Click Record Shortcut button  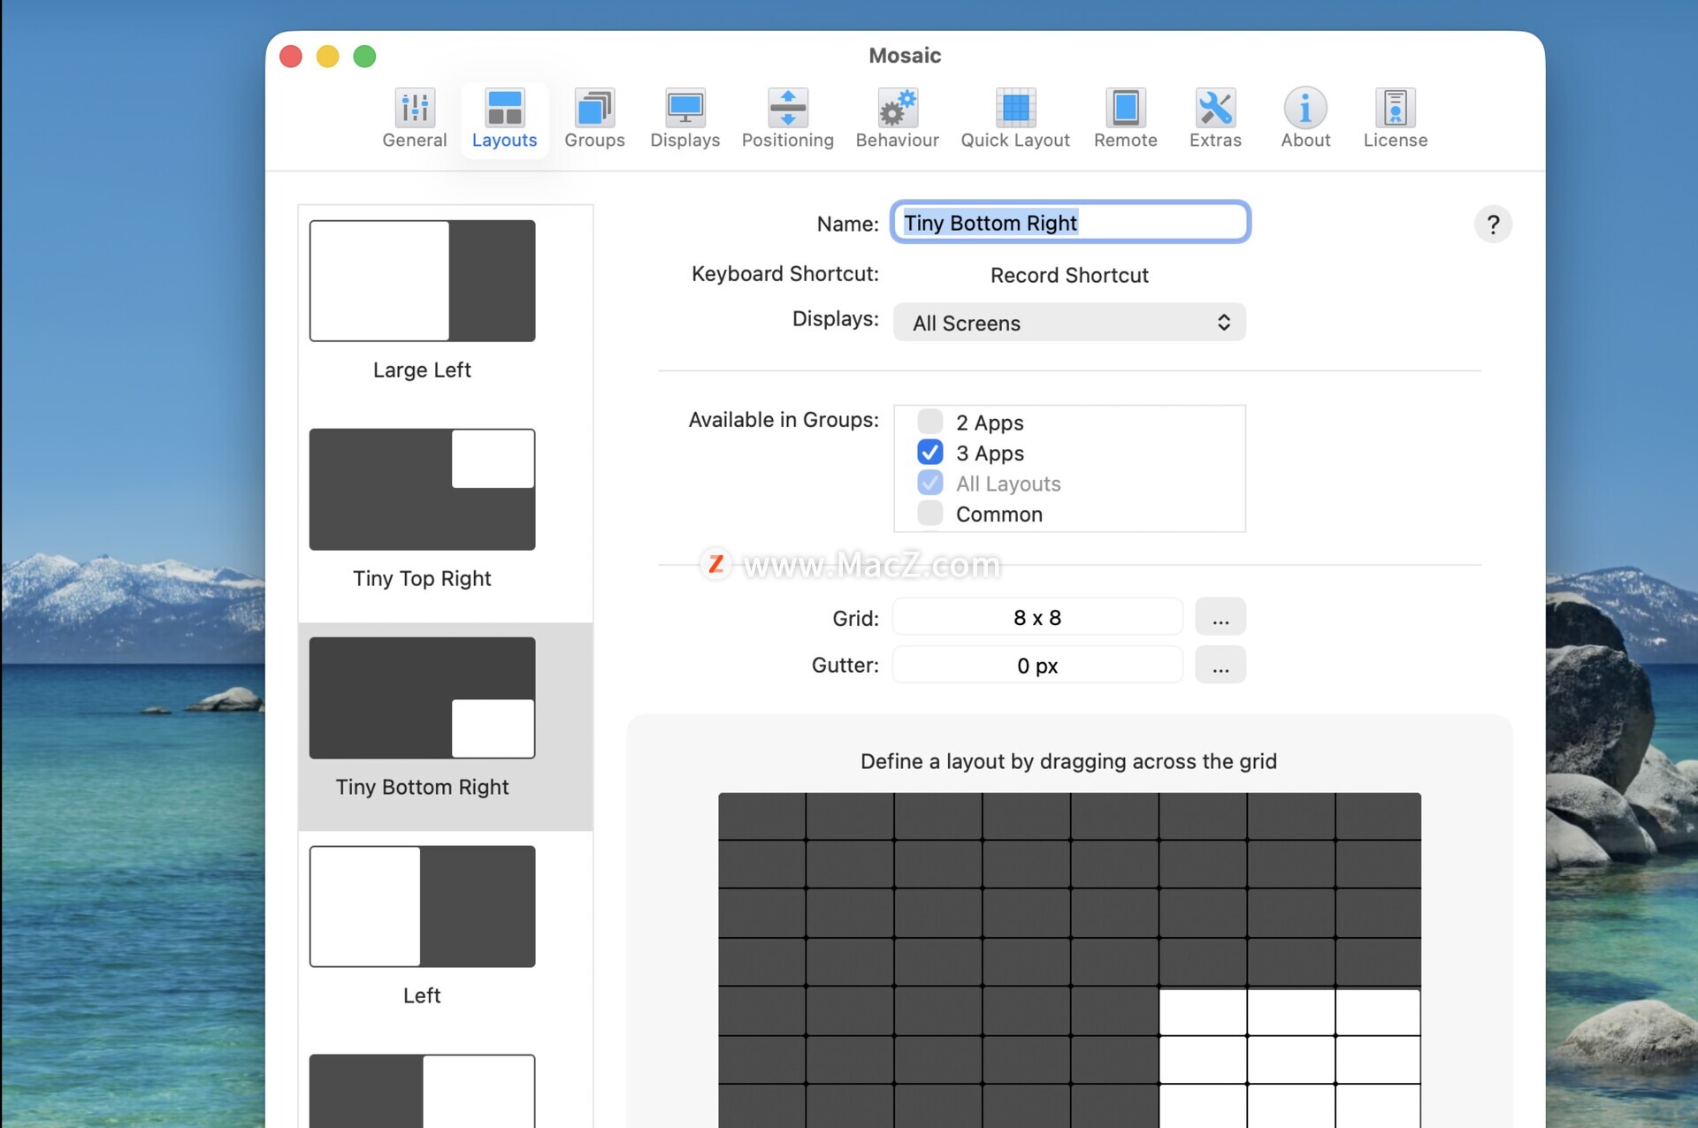1068,275
